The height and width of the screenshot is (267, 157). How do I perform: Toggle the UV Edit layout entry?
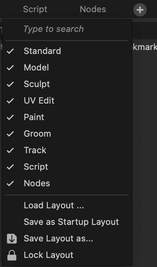(x=67, y=100)
